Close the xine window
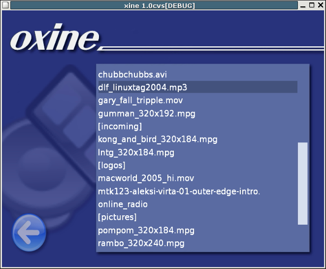326x269 pixels. 321,5
